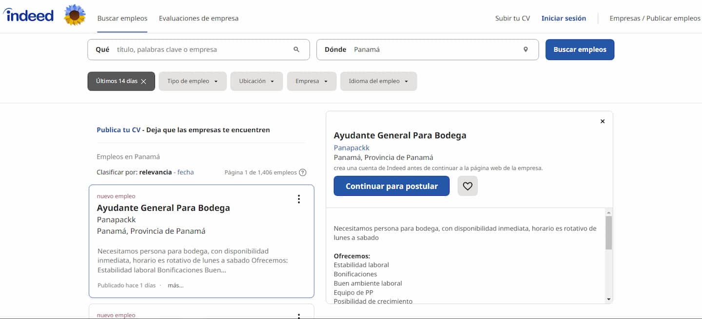Close the job detail panel
Image resolution: width=702 pixels, height=319 pixels.
[x=603, y=121]
